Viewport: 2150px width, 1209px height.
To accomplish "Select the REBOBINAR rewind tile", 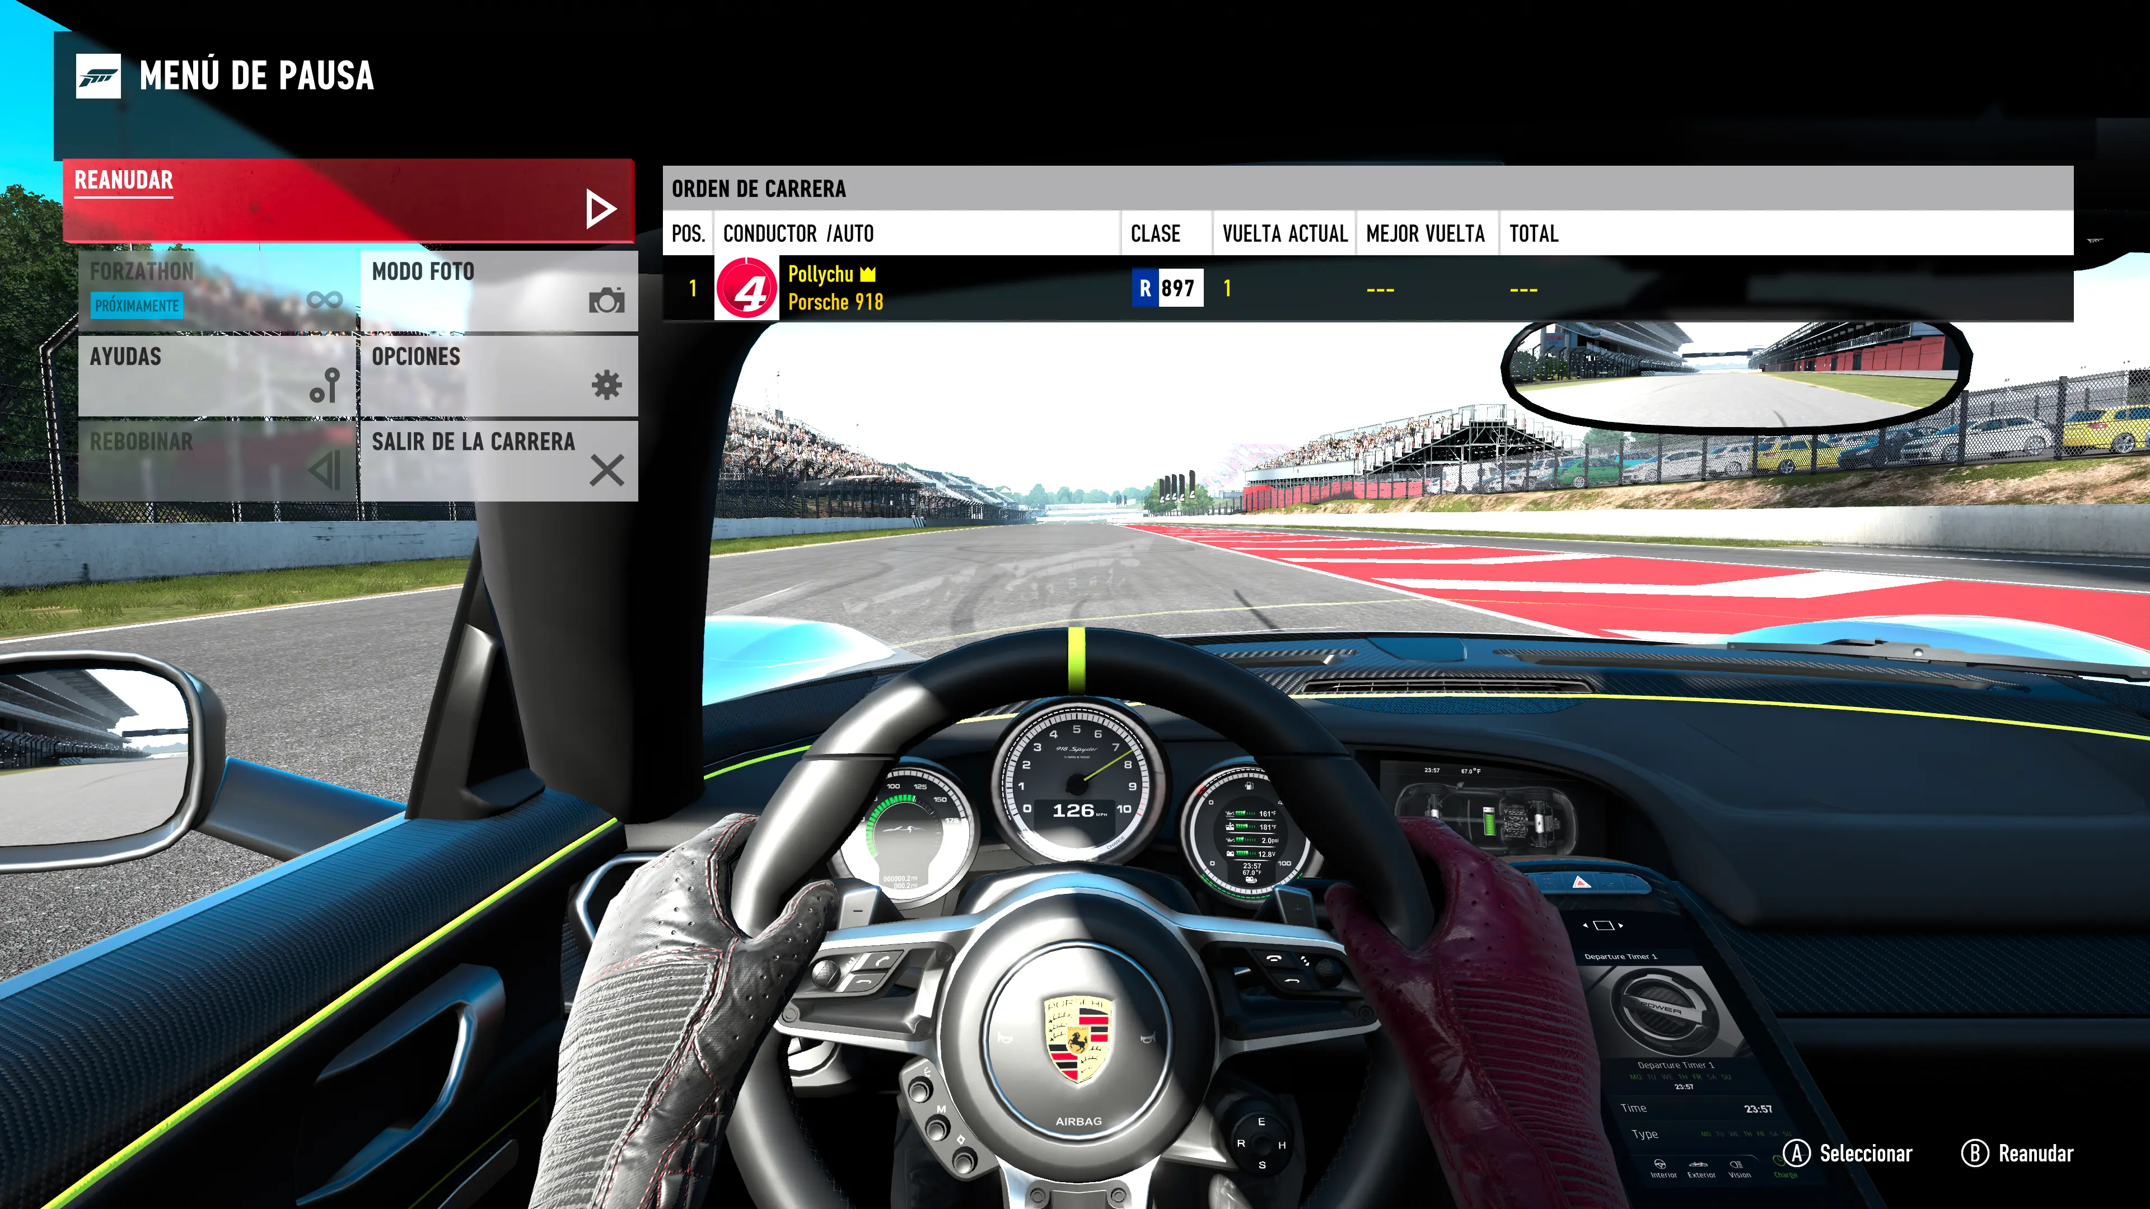I will 217,461.
